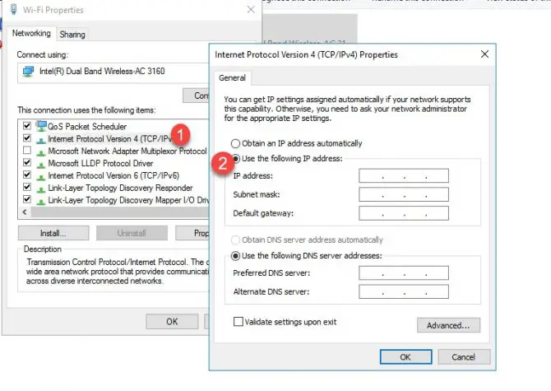Screen dimensions: 551x391
Task: Select Internet Protocol Version 6 (TCP/IPv6) text
Action: tap(113, 176)
